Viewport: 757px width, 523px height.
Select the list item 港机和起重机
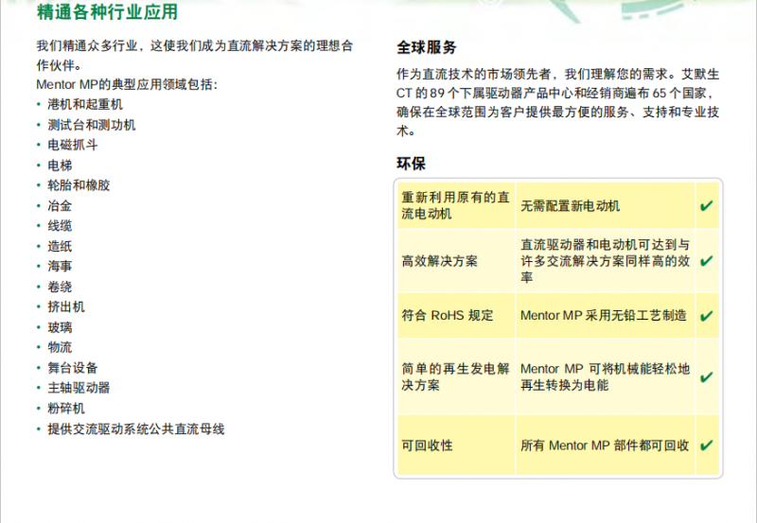(x=85, y=104)
